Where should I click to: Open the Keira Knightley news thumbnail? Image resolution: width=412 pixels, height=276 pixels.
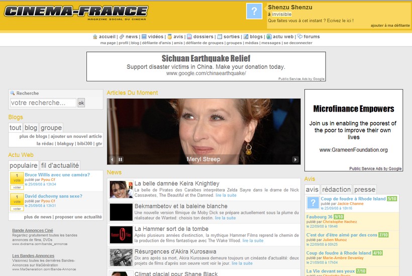tap(121, 190)
